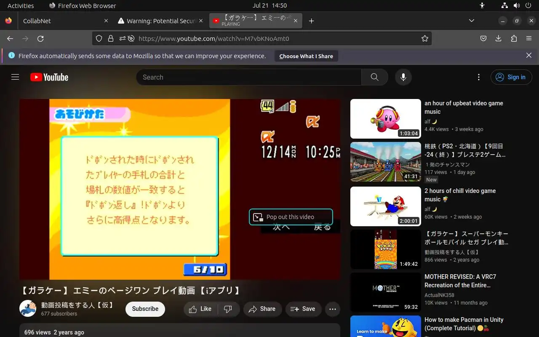This screenshot has width=539, height=337.
Task: Open Pacman in Unity tutorial thumbnail
Action: pos(386,326)
